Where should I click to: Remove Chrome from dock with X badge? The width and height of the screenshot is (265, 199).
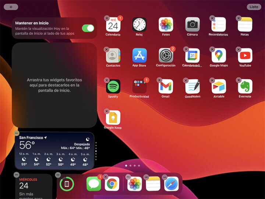[x=106, y=177]
